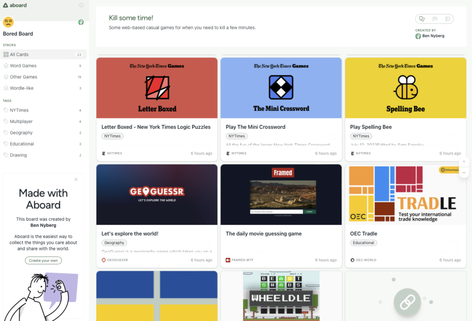
Task: Click the NYTimes tag on the Mini Crossword card
Action: tap(236, 136)
